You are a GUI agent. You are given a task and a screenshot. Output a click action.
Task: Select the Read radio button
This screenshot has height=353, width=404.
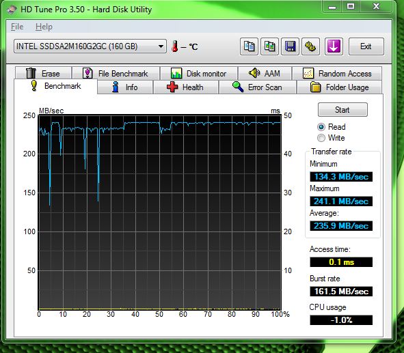tap(321, 127)
